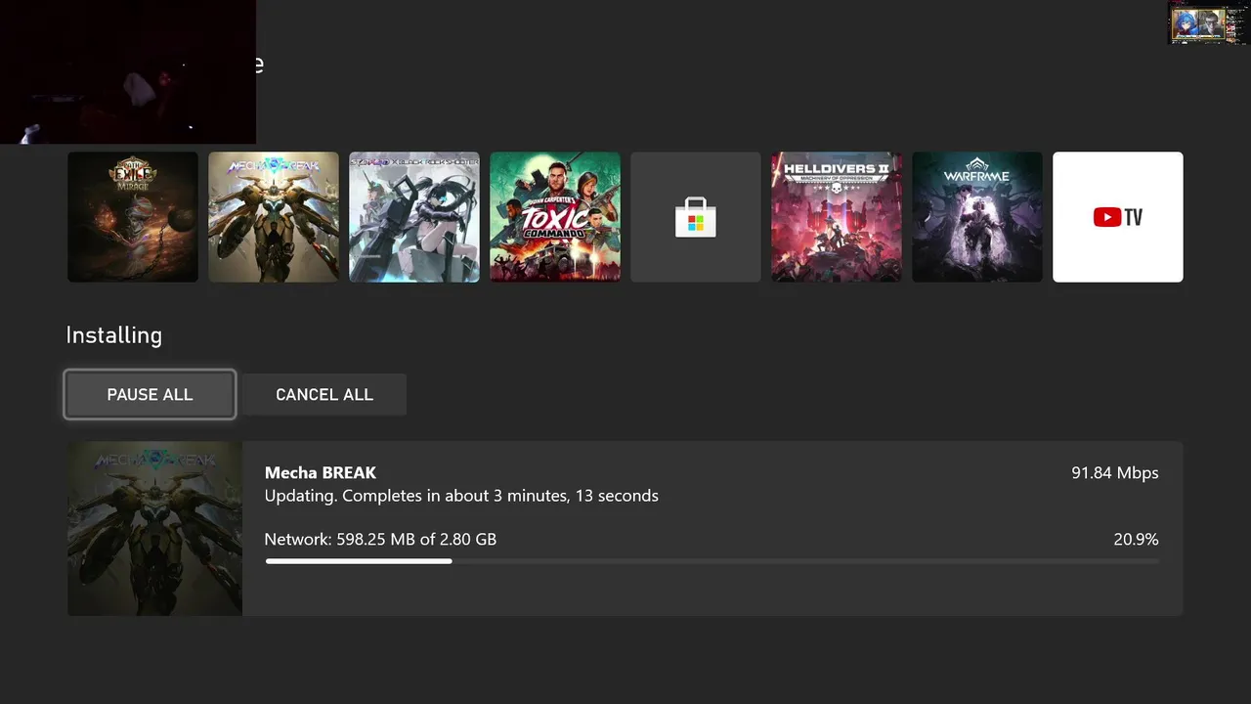This screenshot has width=1251, height=704.
Task: Launch the Helldivers II tile
Action: (837, 217)
